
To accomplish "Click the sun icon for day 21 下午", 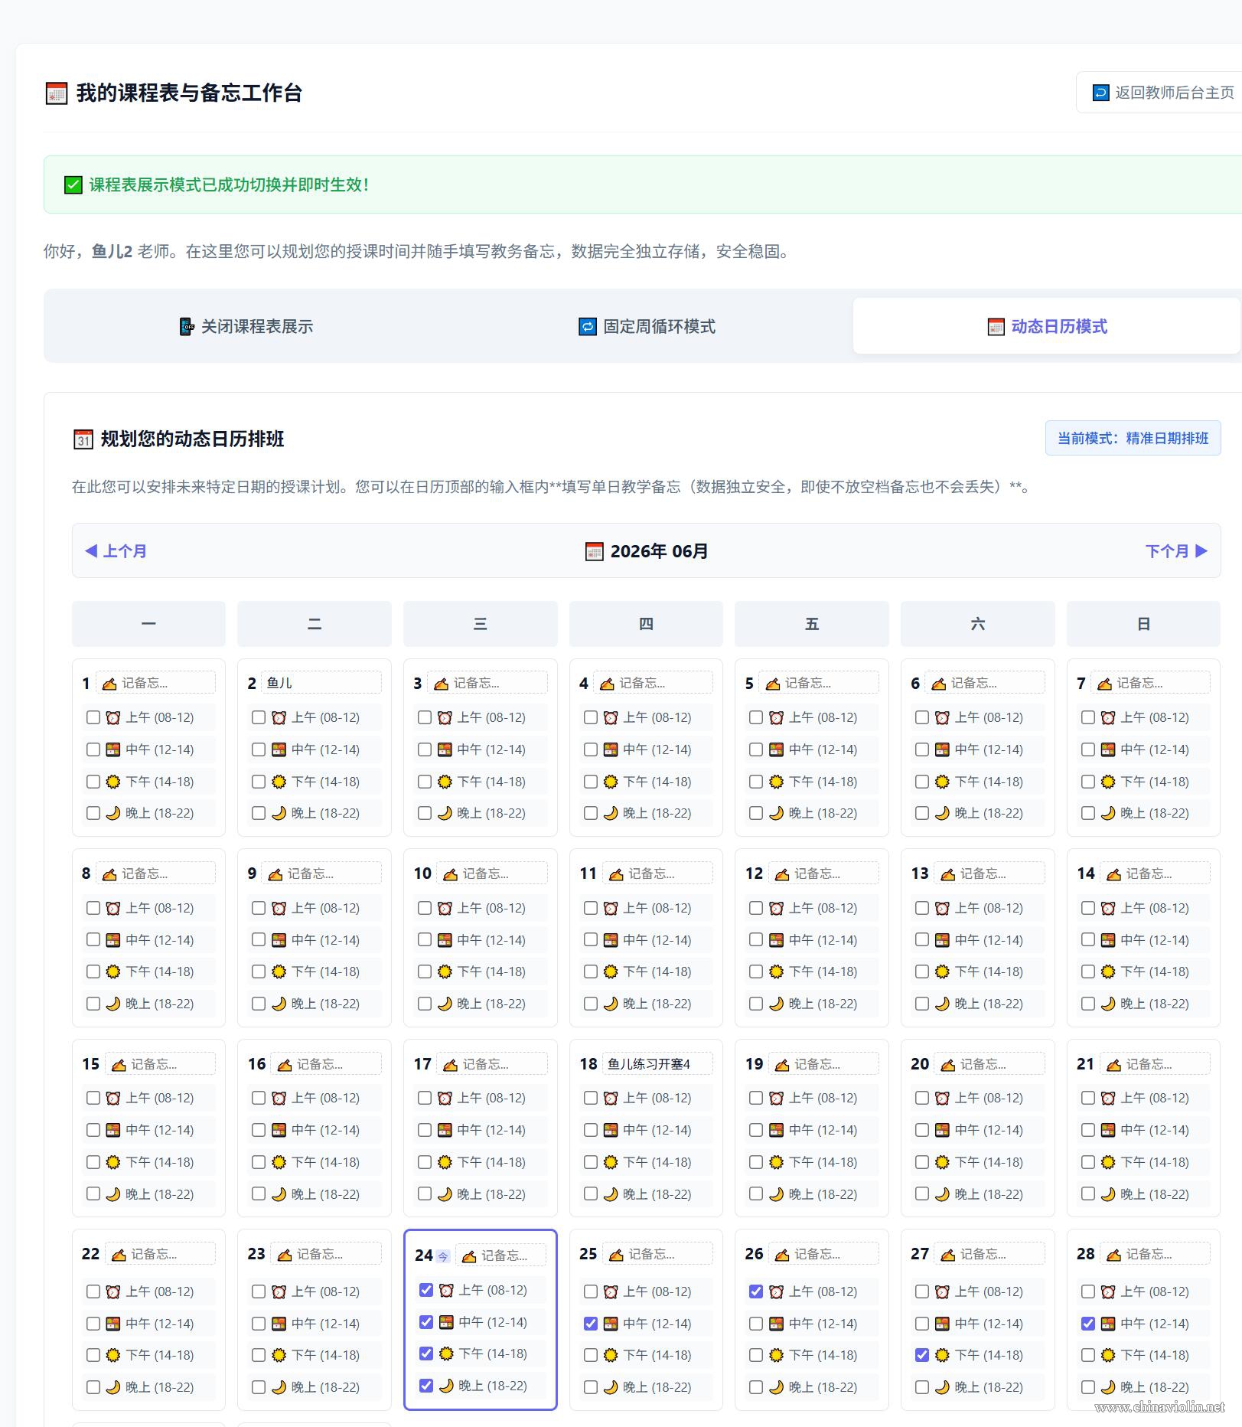I will (1108, 1163).
